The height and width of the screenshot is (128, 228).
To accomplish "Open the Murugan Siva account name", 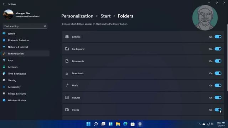I will coord(23,13).
